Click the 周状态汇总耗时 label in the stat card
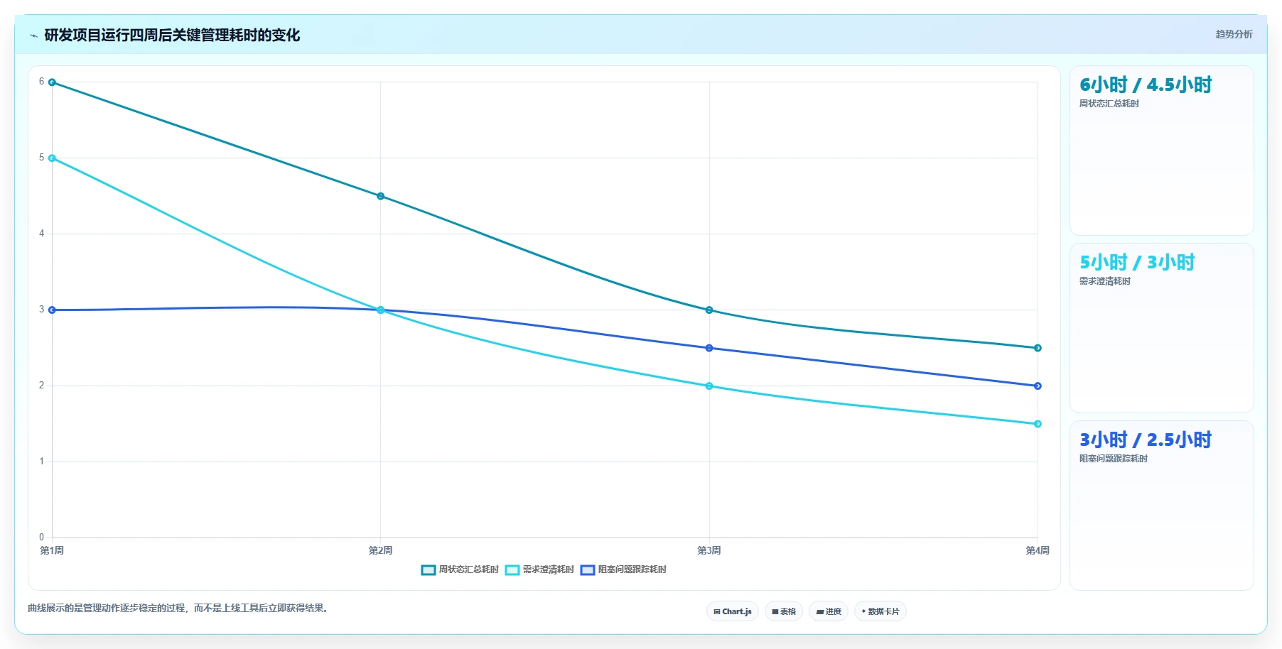This screenshot has width=1282, height=649. click(x=1109, y=104)
